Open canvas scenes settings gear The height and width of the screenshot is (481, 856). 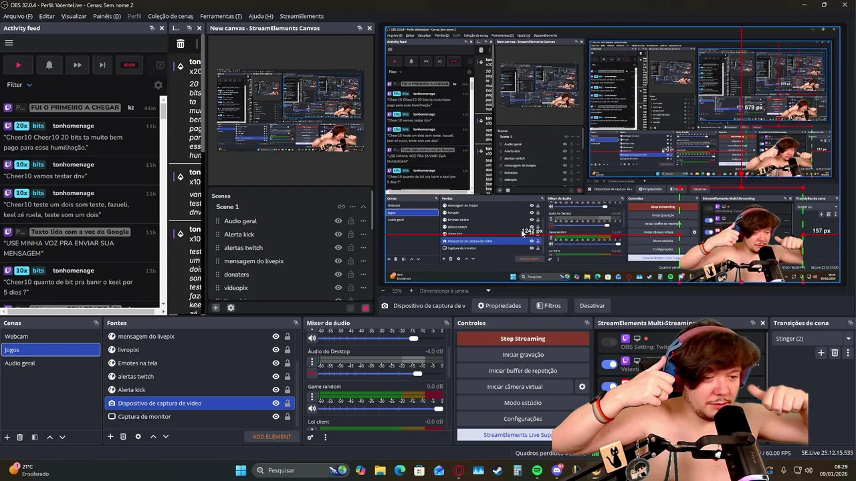[231, 308]
